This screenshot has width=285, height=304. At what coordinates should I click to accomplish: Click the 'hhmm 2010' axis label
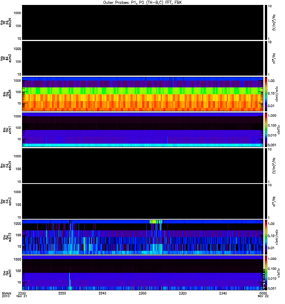[6, 295]
